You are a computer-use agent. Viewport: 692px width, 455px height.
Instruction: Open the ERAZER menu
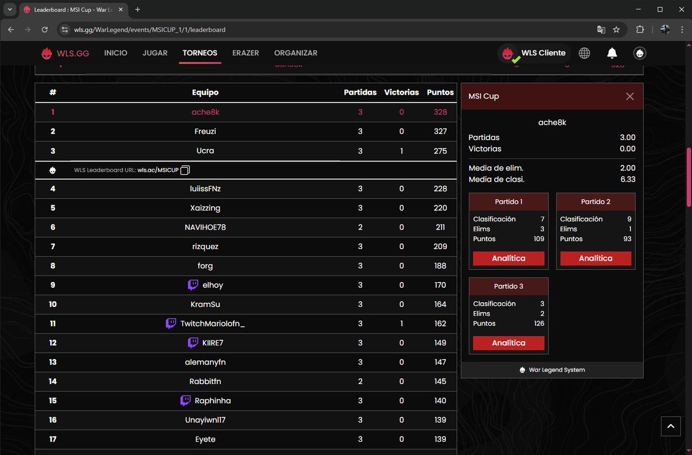point(246,53)
